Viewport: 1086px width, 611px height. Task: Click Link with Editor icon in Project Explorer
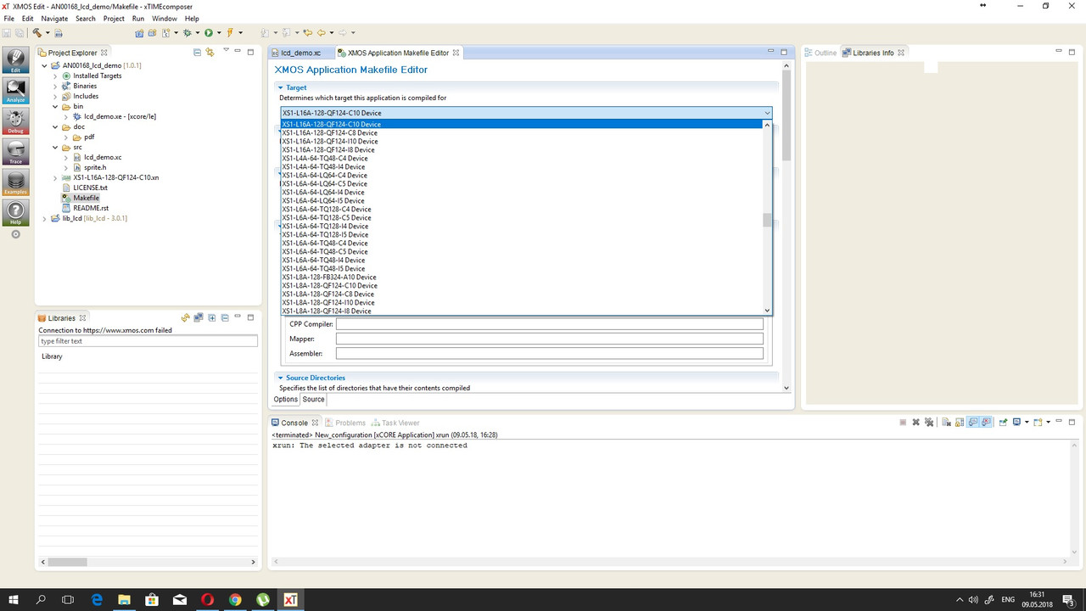pos(210,53)
